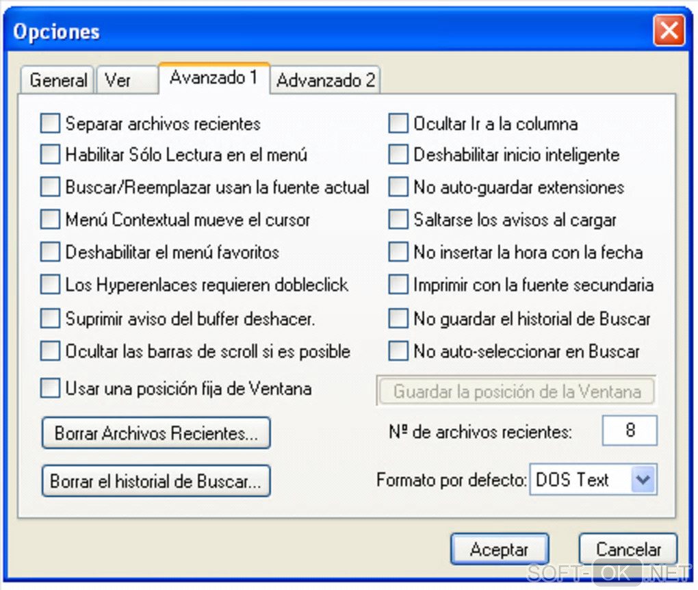Image resolution: width=698 pixels, height=590 pixels.
Task: Close the Opciones dialog window
Action: click(x=668, y=31)
